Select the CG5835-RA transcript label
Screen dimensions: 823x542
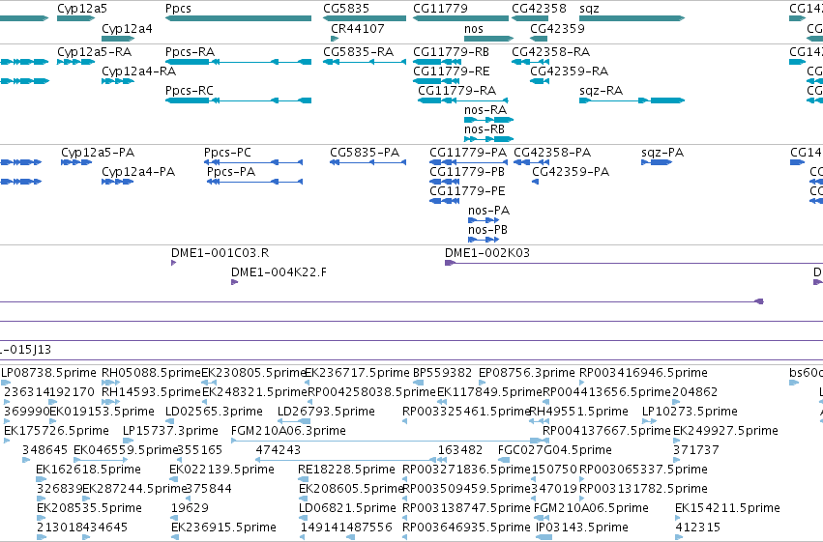tap(359, 52)
